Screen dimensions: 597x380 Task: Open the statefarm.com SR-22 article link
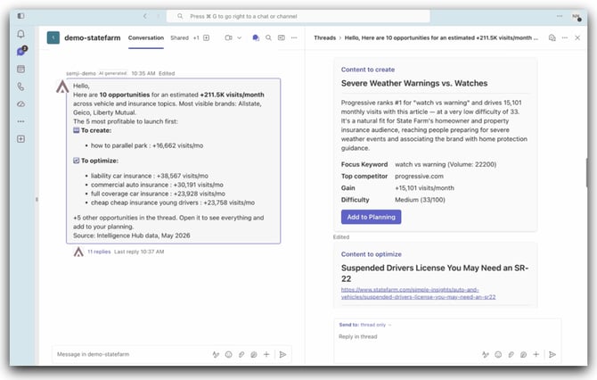coord(418,293)
